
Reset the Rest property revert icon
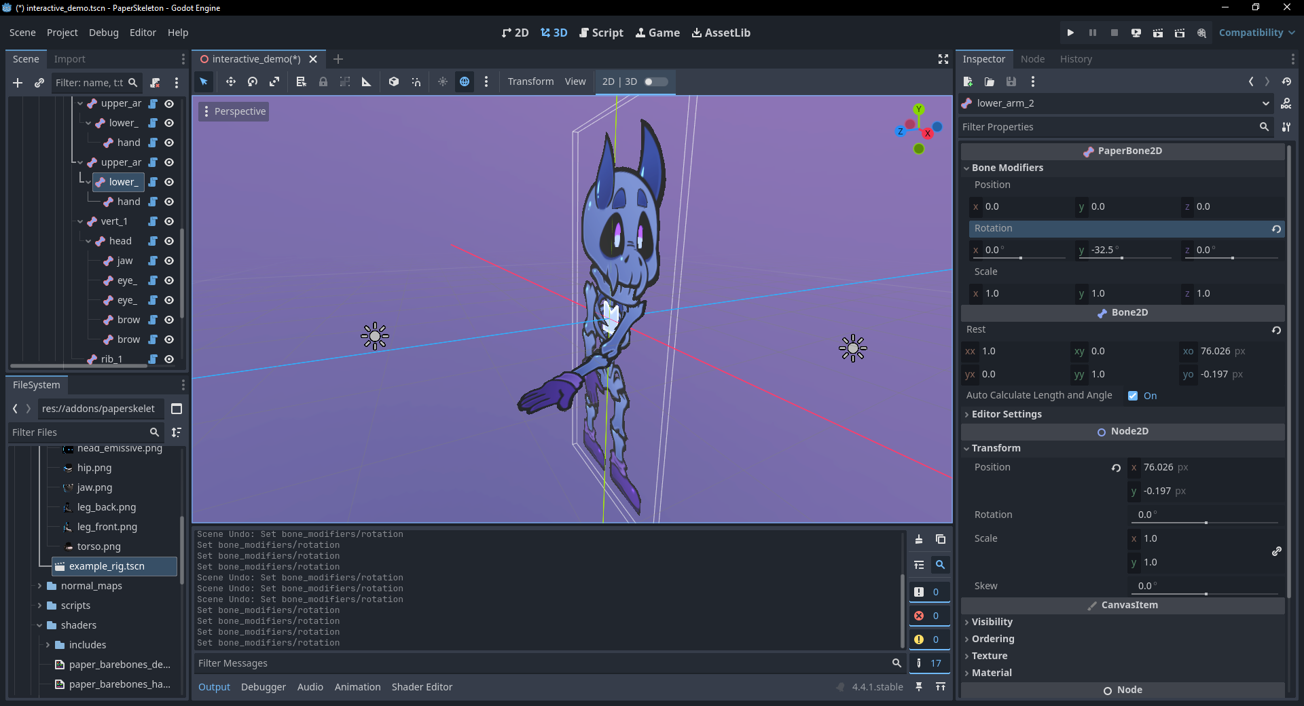pos(1276,330)
